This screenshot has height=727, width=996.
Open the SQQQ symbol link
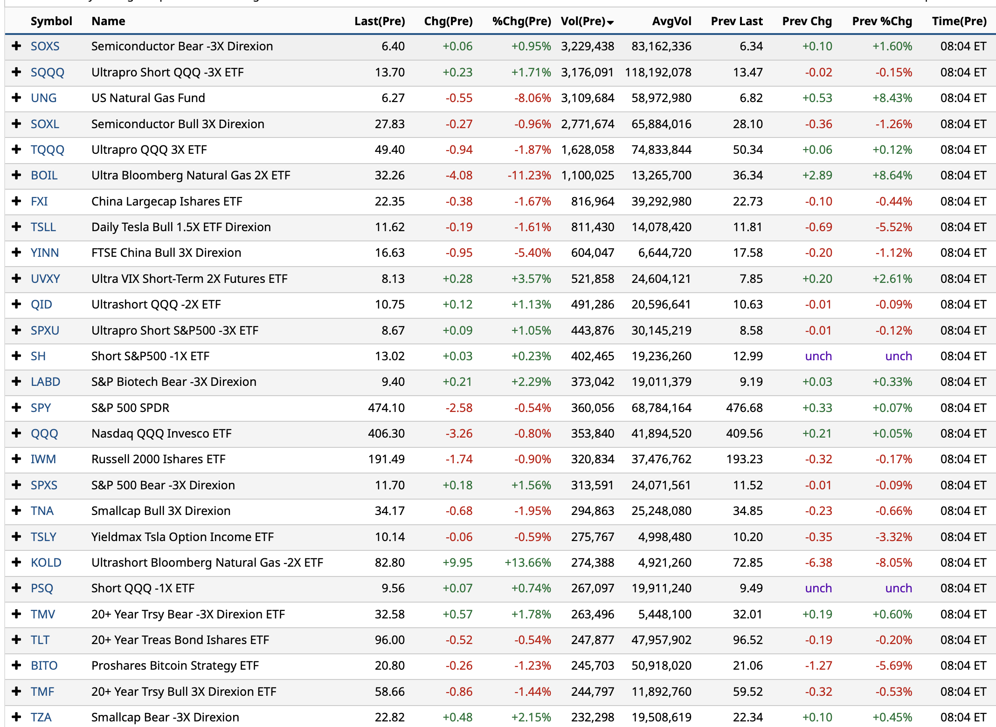click(47, 72)
